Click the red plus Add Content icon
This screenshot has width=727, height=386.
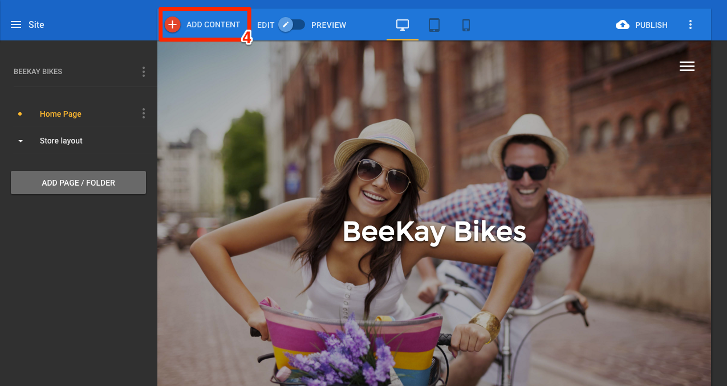click(172, 24)
